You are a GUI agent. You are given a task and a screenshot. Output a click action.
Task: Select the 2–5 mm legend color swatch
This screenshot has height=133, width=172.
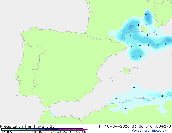(23, 129)
